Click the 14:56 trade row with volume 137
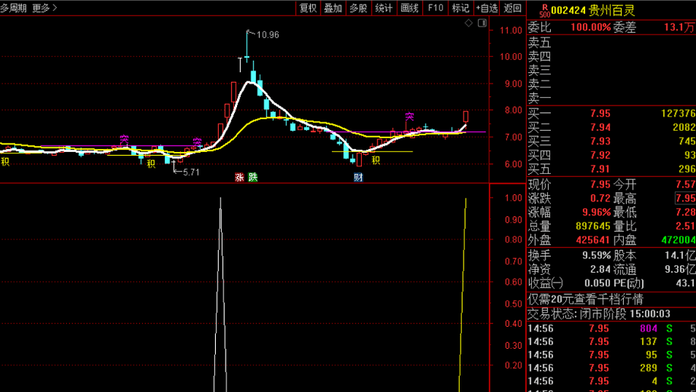This screenshot has height=392, width=696. 611,342
